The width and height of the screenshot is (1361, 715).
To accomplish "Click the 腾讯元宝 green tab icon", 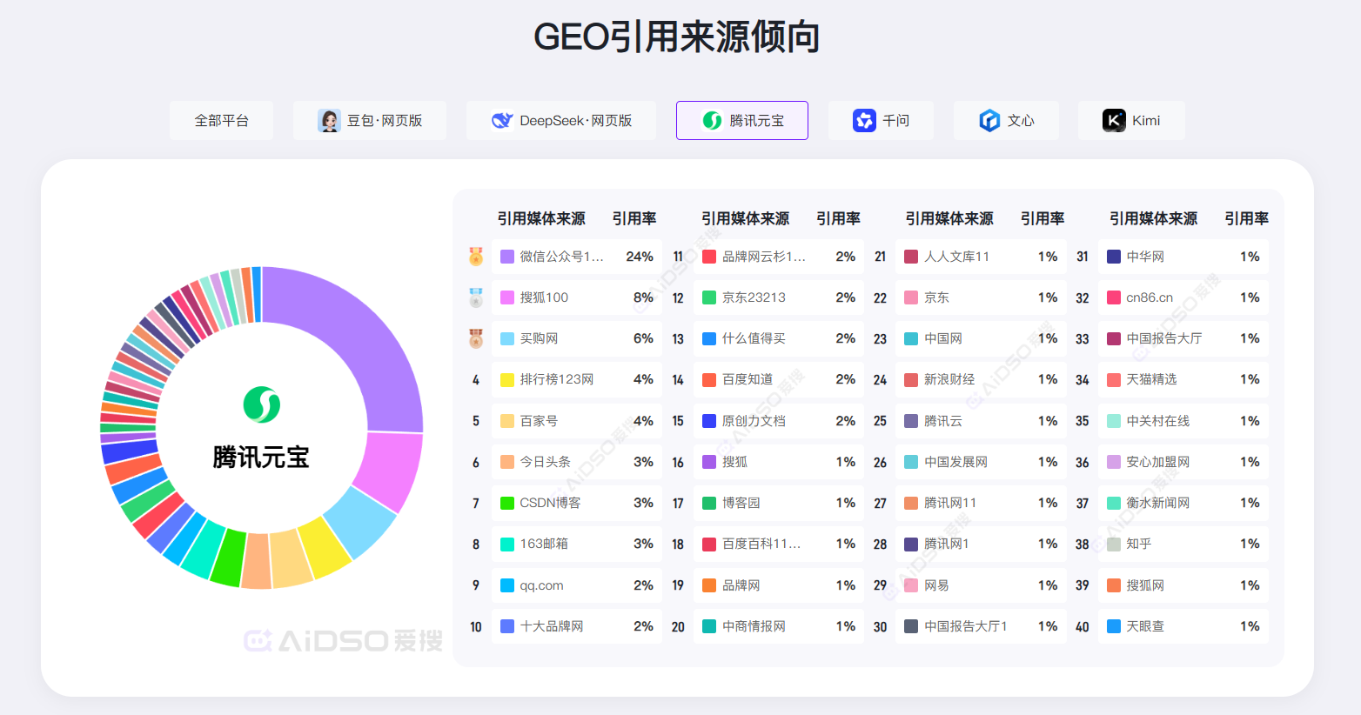I will [x=712, y=121].
